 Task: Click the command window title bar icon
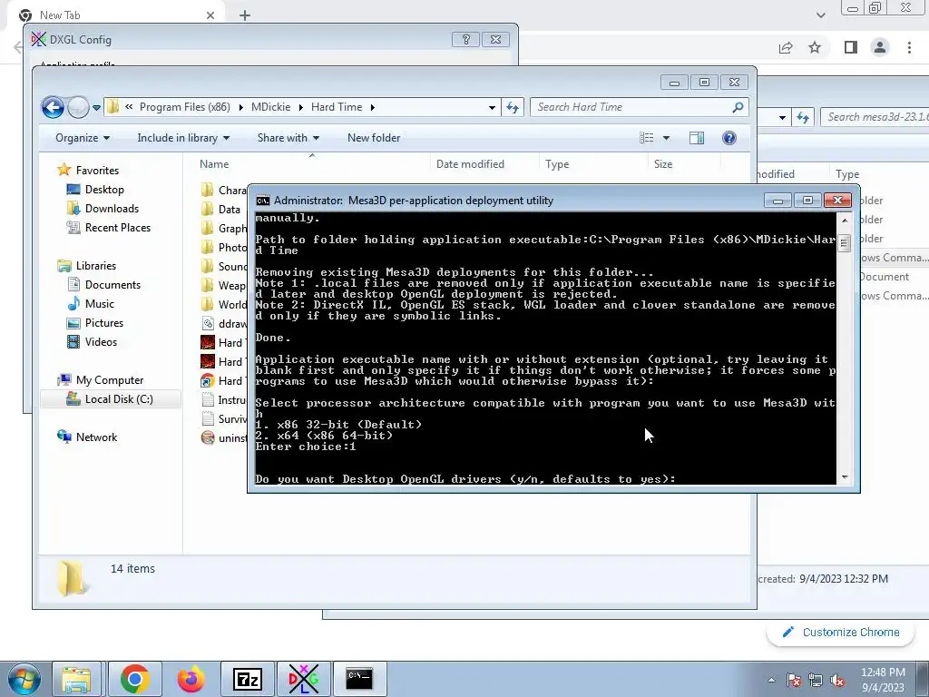coord(262,201)
